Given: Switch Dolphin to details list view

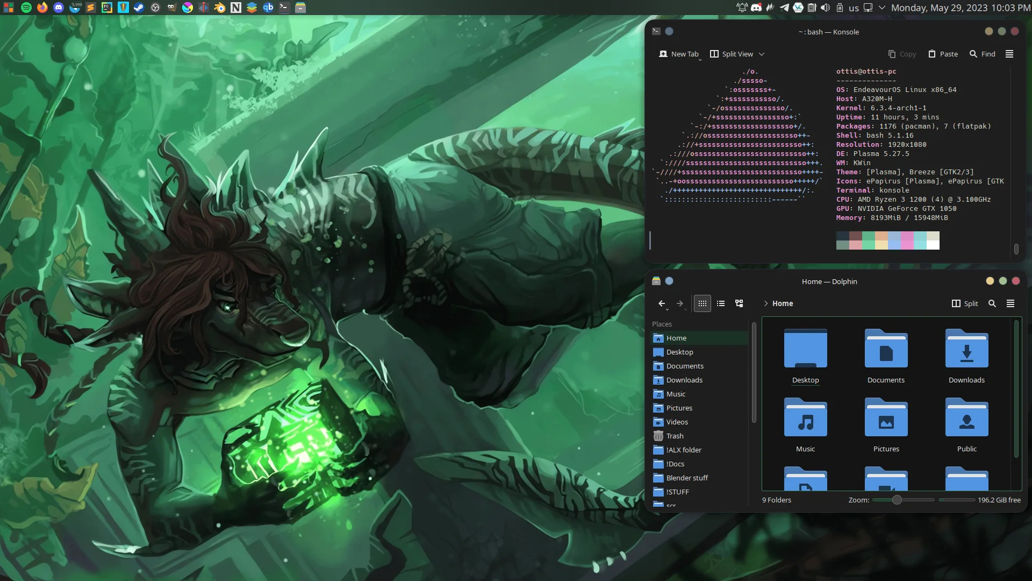Looking at the screenshot, I should 721,303.
